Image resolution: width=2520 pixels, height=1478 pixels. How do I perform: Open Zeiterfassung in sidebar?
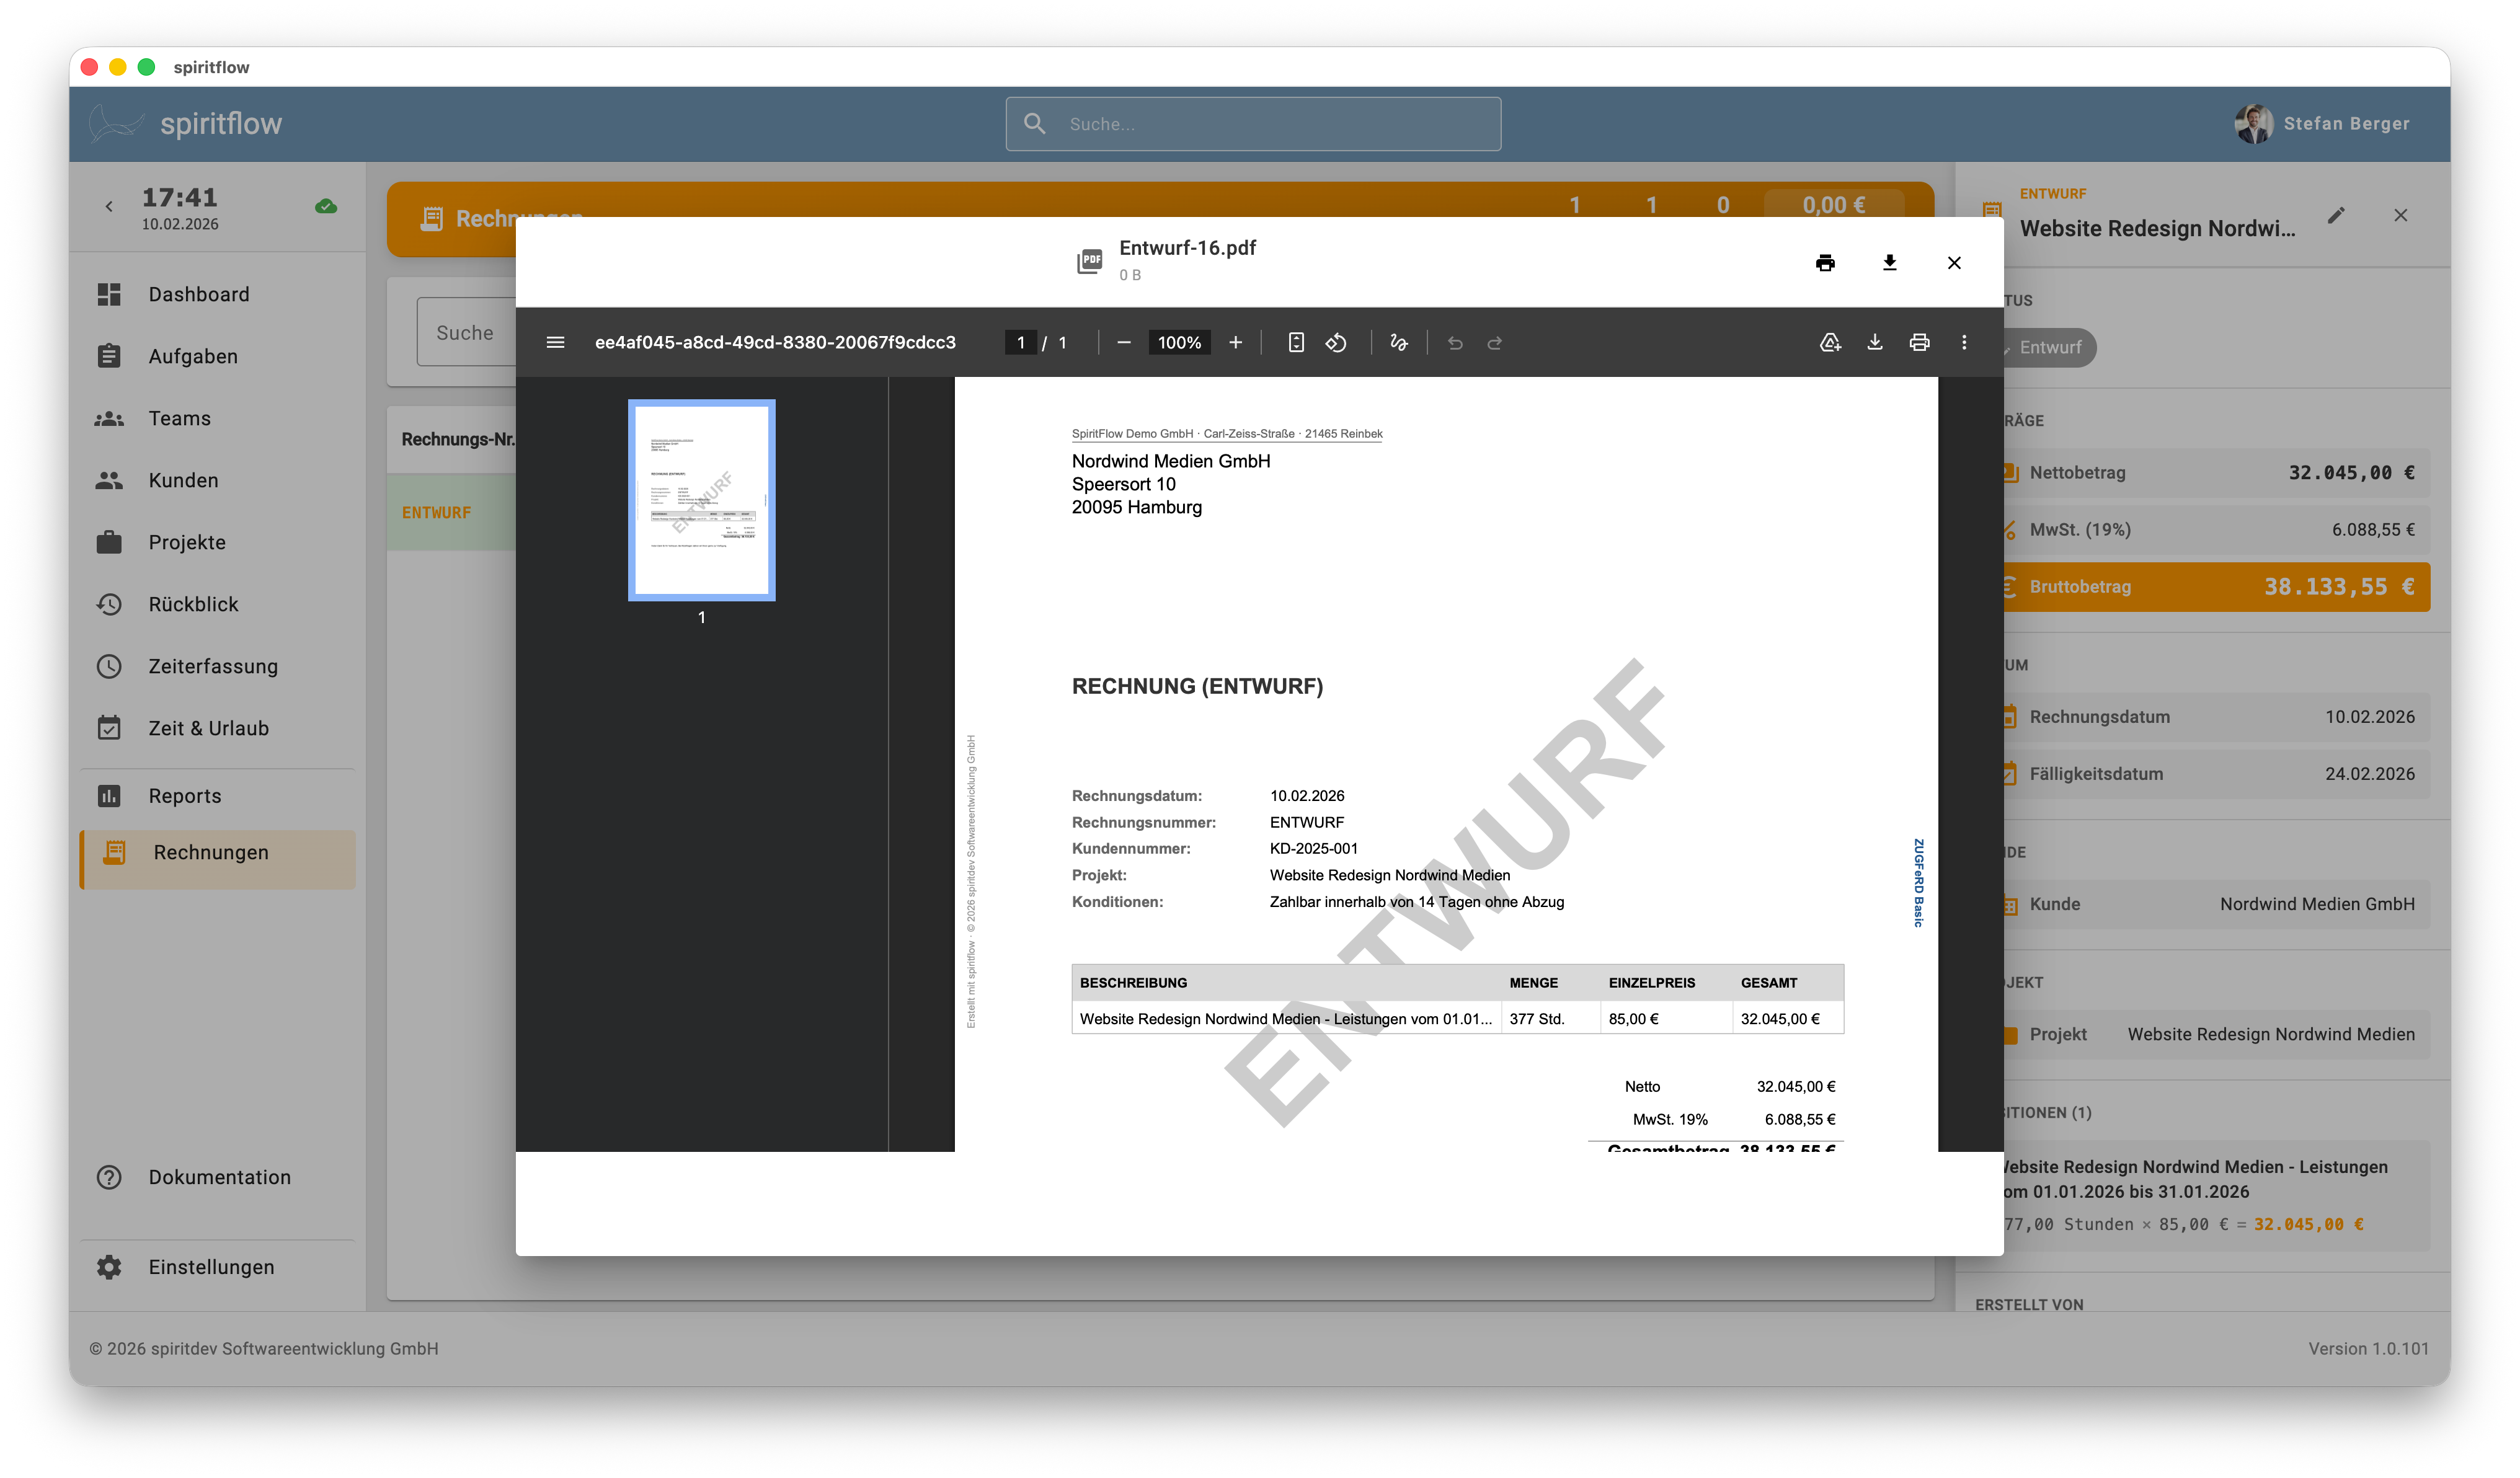pyautogui.click(x=212, y=666)
